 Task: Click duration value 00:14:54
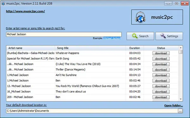click(x=135, y=70)
